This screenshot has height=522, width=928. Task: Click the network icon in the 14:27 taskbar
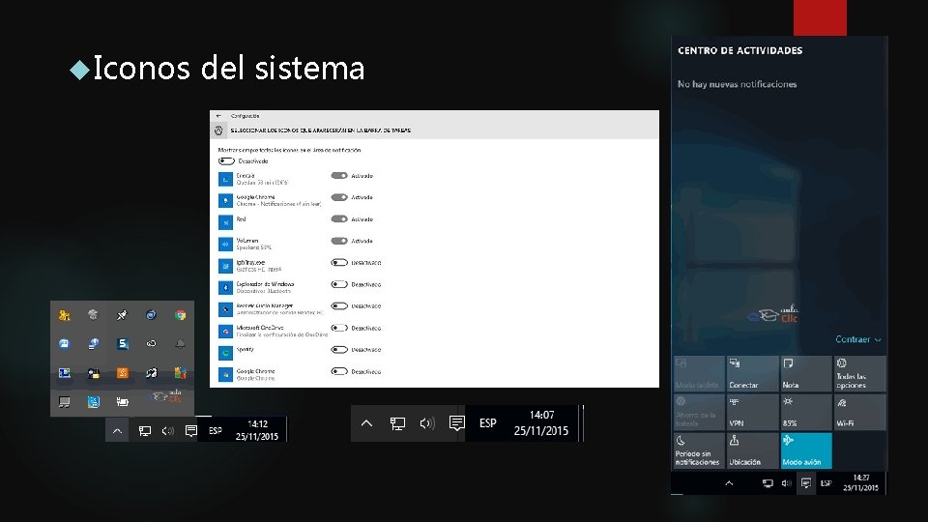click(768, 483)
